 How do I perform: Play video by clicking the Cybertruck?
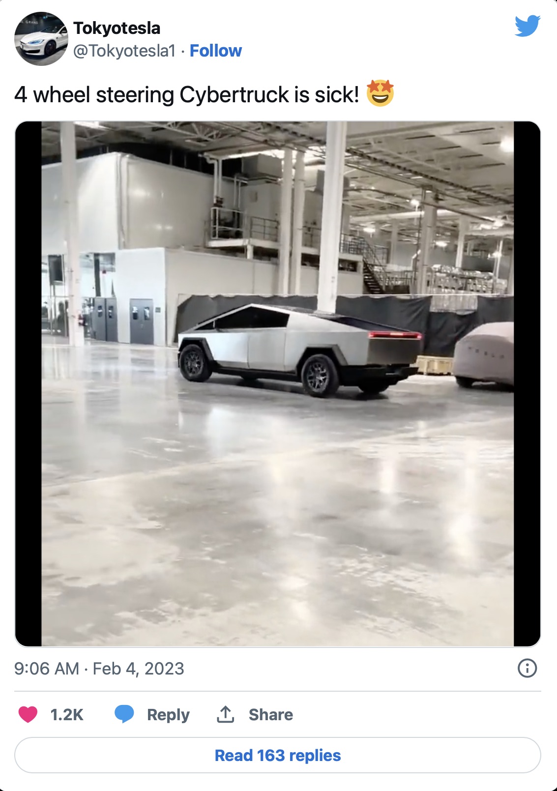click(x=300, y=350)
